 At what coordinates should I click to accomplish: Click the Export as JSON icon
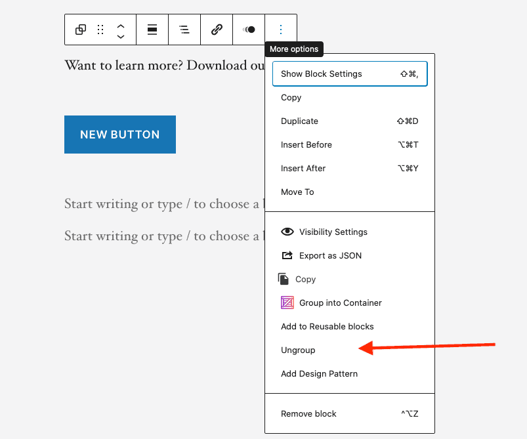pyautogui.click(x=287, y=255)
